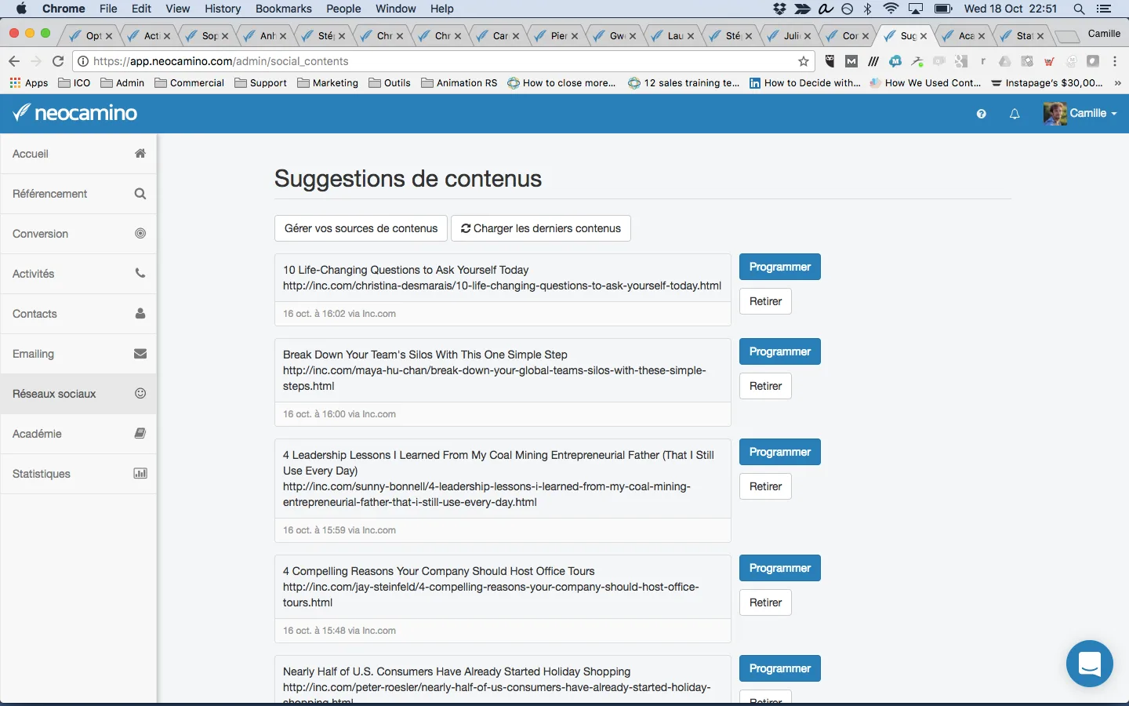Reload the page with browser refresh
The height and width of the screenshot is (706, 1129).
(58, 61)
